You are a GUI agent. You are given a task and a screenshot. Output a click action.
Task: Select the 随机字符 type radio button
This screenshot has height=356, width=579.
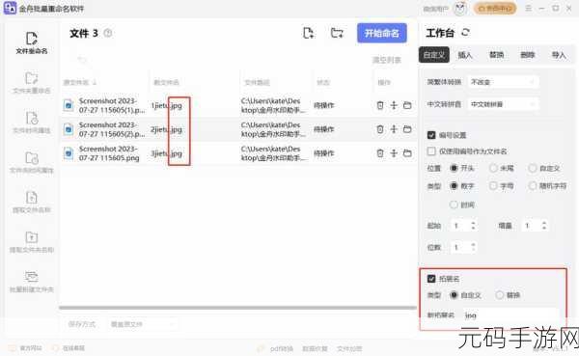tap(532, 186)
